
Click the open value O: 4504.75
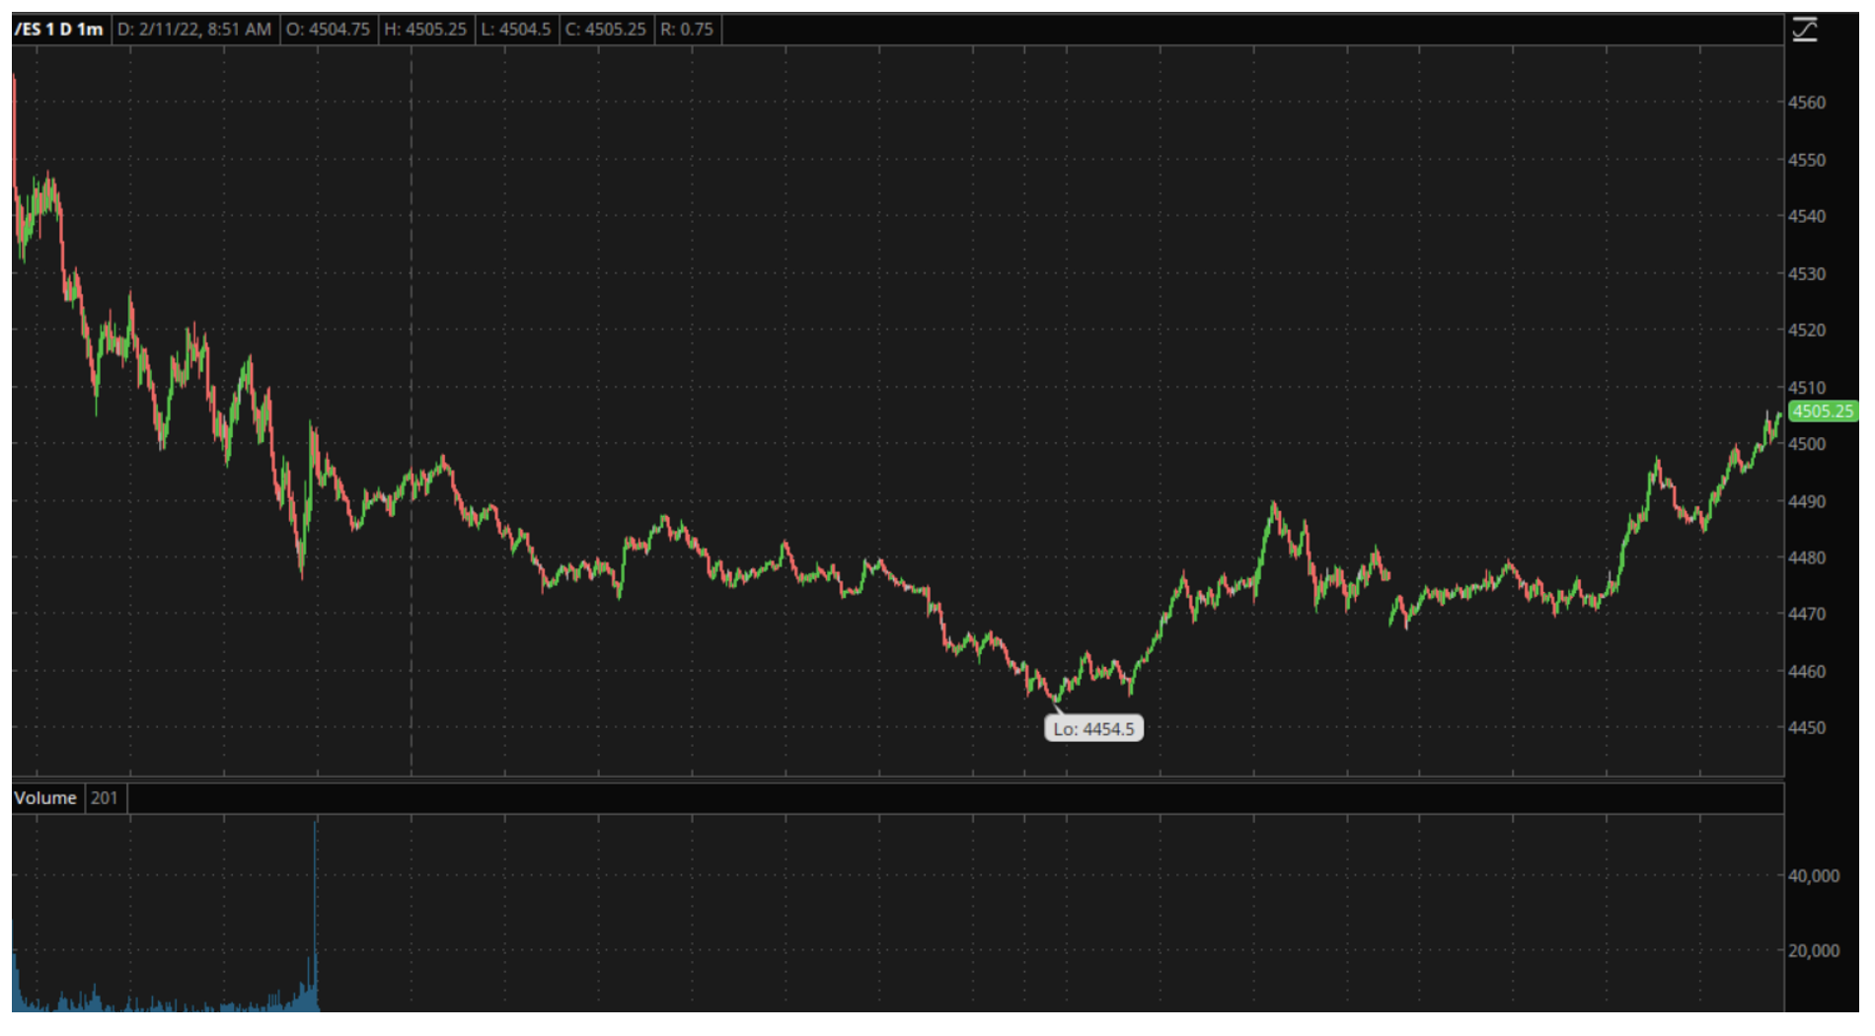328,30
